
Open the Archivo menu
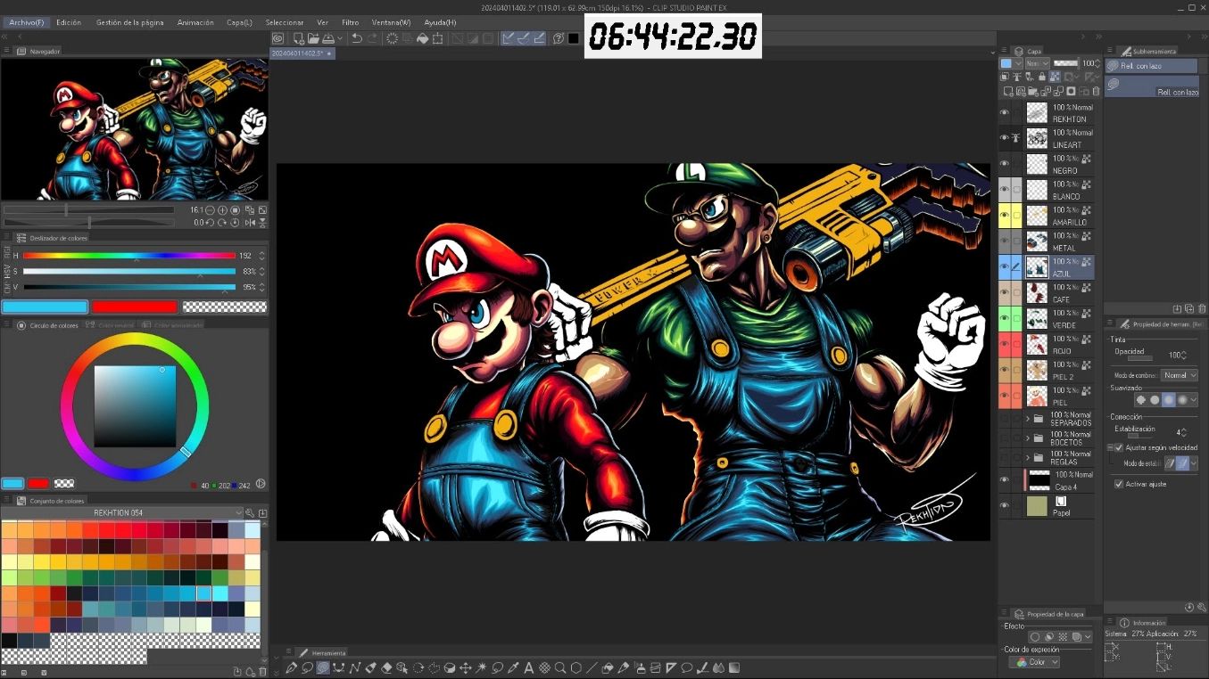pos(27,22)
